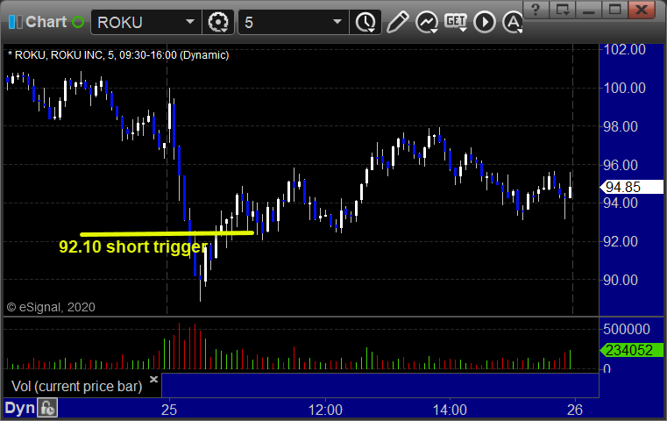Viewport: 667px width, 421px height.
Task: Start bar replay with play icon
Action: [485, 22]
